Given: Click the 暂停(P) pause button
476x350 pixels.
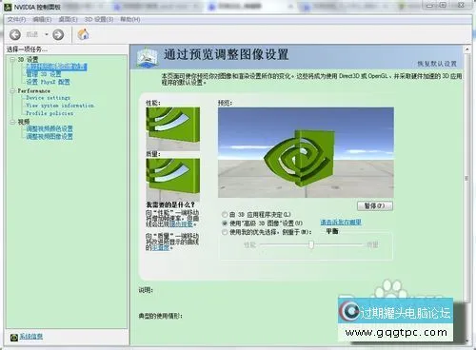Looking at the screenshot, I should 375,205.
